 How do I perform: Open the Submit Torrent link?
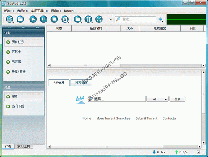pyautogui.click(x=146, y=118)
